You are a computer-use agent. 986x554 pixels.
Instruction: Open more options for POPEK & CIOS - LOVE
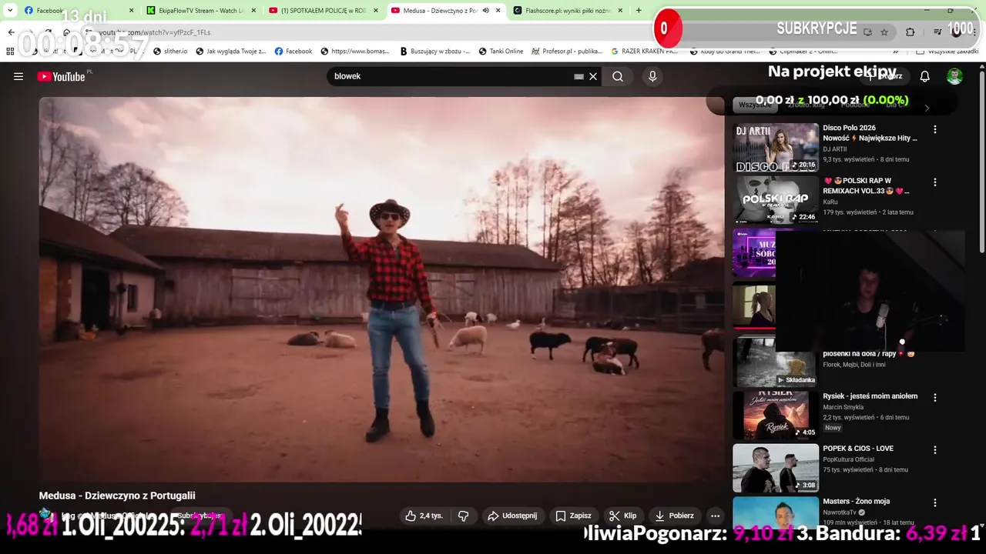click(935, 450)
